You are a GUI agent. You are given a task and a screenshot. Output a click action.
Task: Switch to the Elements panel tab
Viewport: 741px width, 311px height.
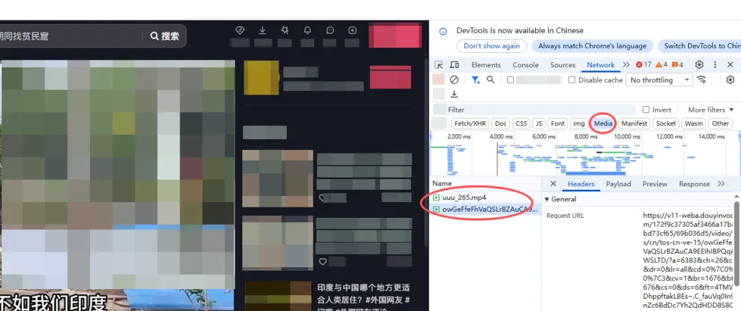pyautogui.click(x=486, y=64)
